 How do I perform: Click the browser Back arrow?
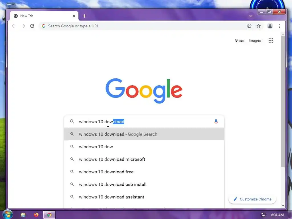[x=14, y=26]
